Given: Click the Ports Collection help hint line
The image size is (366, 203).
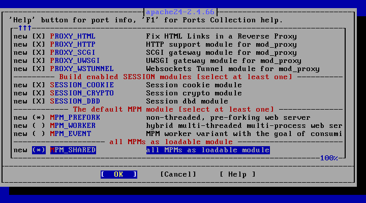Looking at the screenshot, I should [x=146, y=20].
